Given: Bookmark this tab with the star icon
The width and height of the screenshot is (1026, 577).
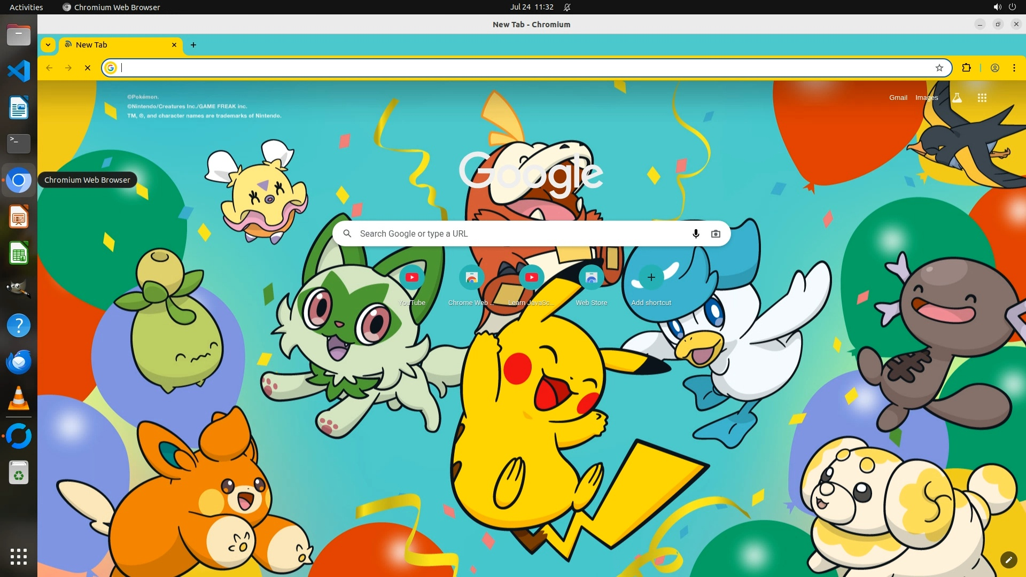Looking at the screenshot, I should 939,68.
